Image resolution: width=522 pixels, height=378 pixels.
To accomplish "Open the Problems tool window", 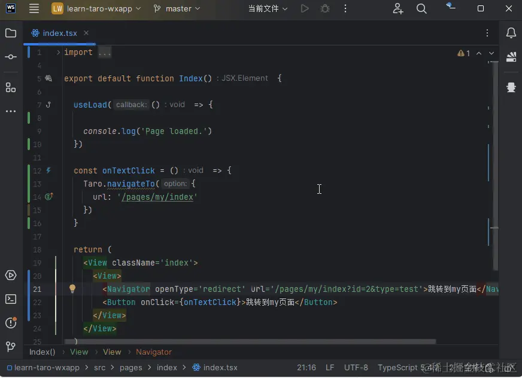I will [x=11, y=322].
